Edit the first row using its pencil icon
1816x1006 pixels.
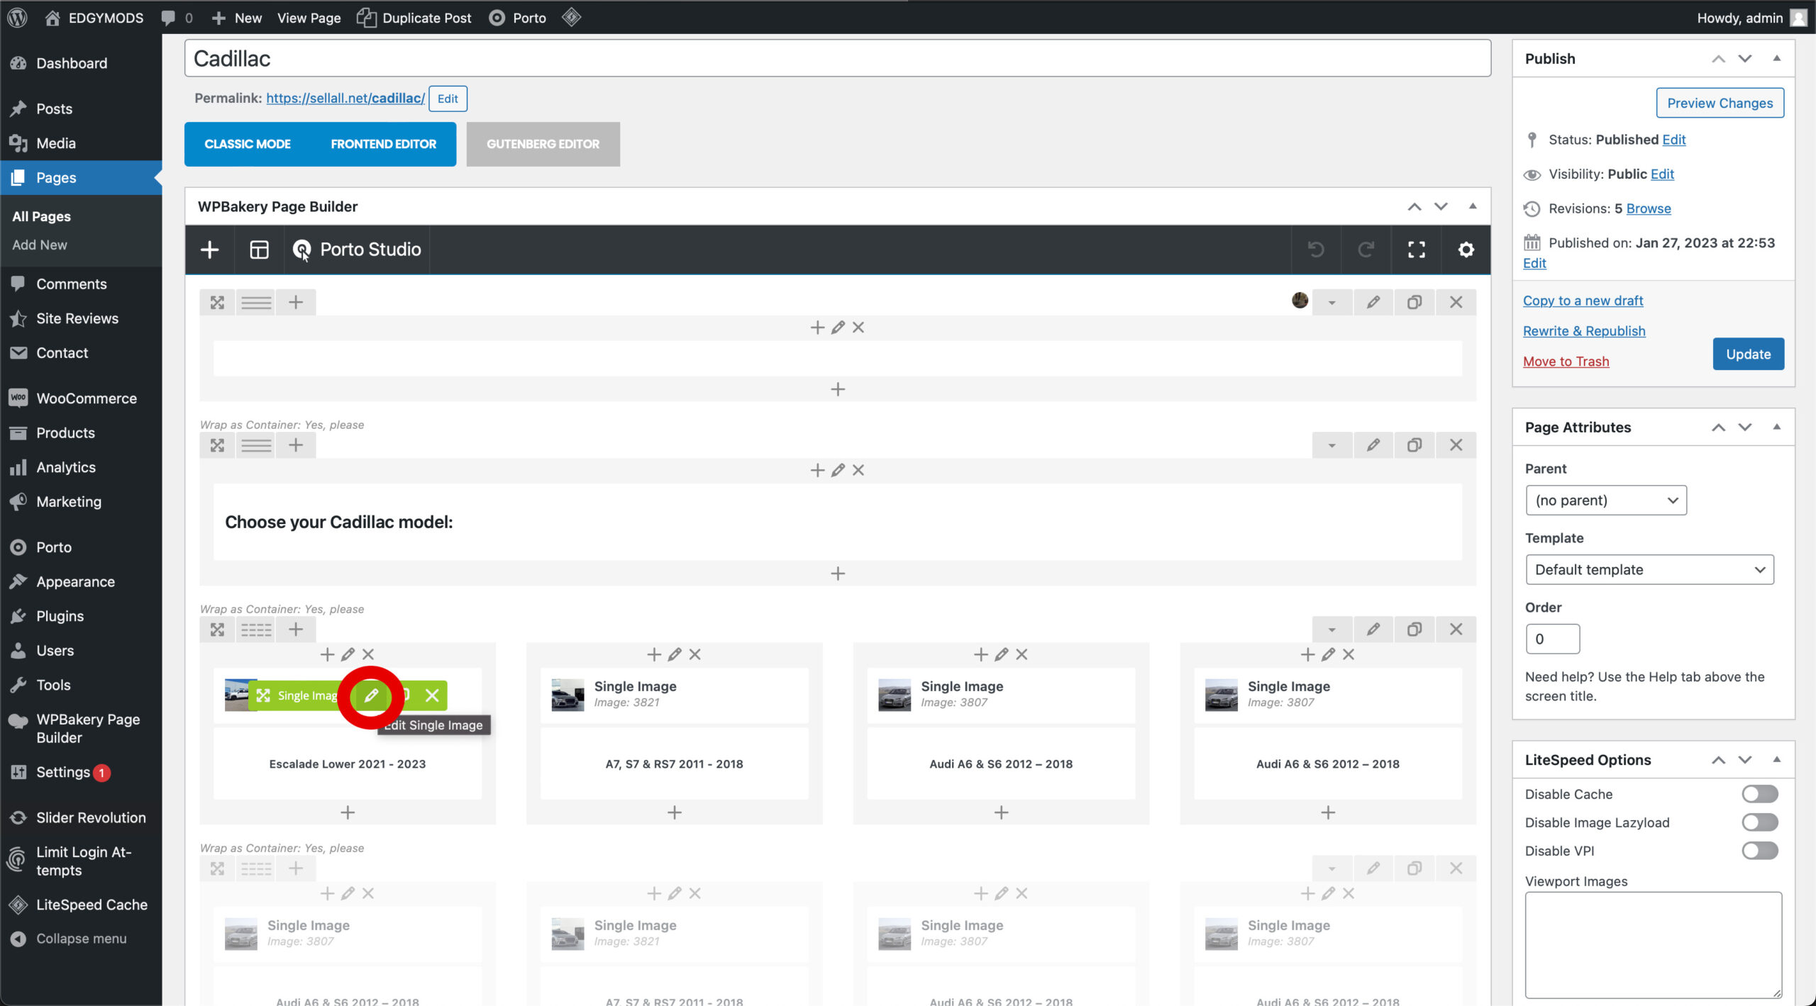point(1373,302)
